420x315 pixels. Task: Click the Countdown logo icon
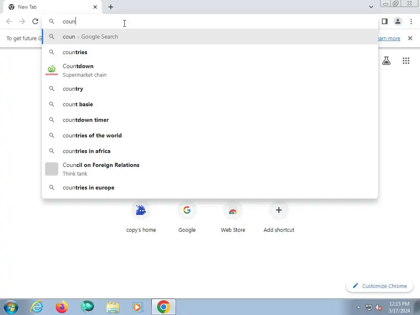click(x=52, y=71)
